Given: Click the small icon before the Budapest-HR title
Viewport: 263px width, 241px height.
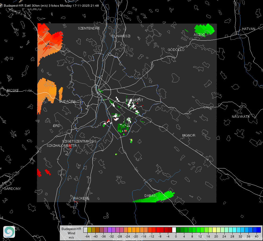Looking at the screenshot, I should click(x=1, y=6).
